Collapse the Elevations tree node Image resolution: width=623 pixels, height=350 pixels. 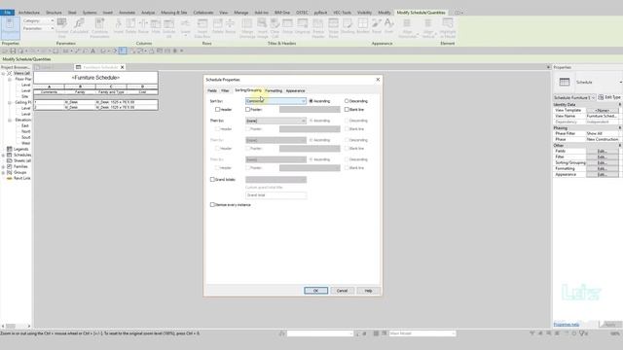pyautogui.click(x=10, y=120)
